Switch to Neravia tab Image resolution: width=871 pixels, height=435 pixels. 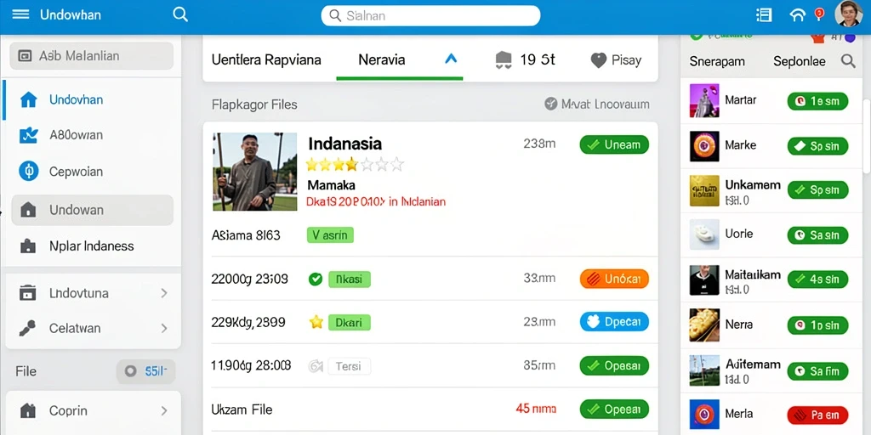382,60
